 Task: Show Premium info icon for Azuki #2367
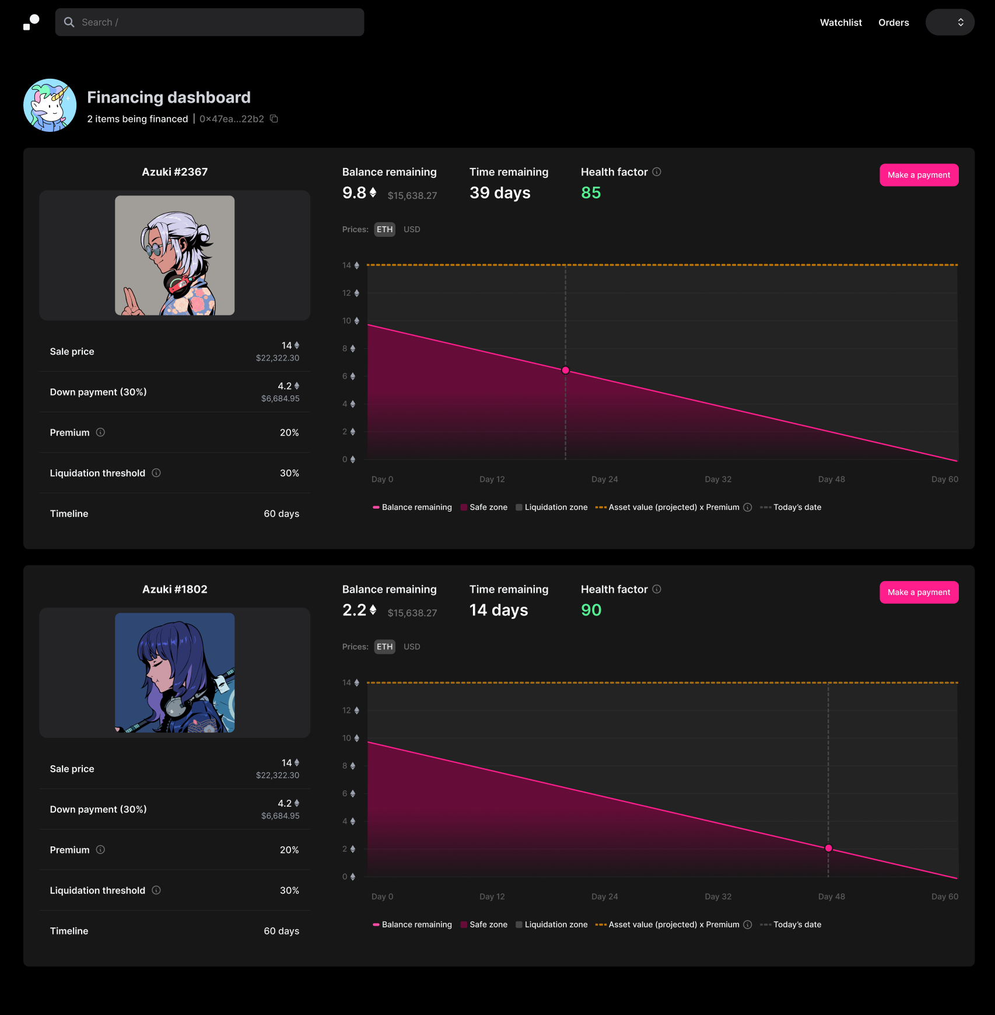[100, 432]
